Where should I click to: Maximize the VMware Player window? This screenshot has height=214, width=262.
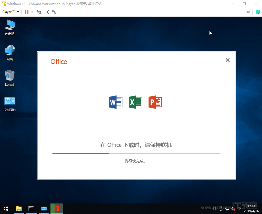point(244,4)
